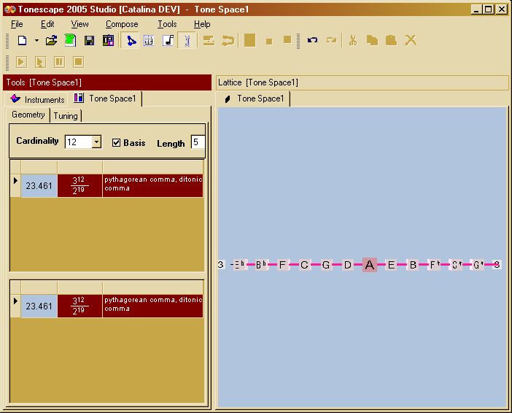Click the 23.461 cell in lower table

tap(39, 306)
